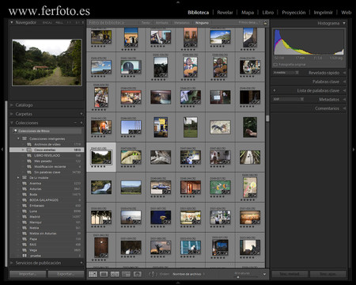Click the plus icon in Servicios de publicación
356x285 pixels.
81,263
